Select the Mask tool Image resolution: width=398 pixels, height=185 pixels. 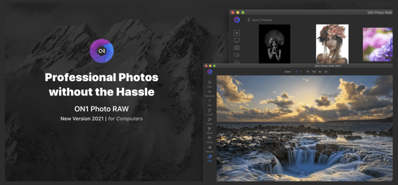pyautogui.click(x=210, y=131)
